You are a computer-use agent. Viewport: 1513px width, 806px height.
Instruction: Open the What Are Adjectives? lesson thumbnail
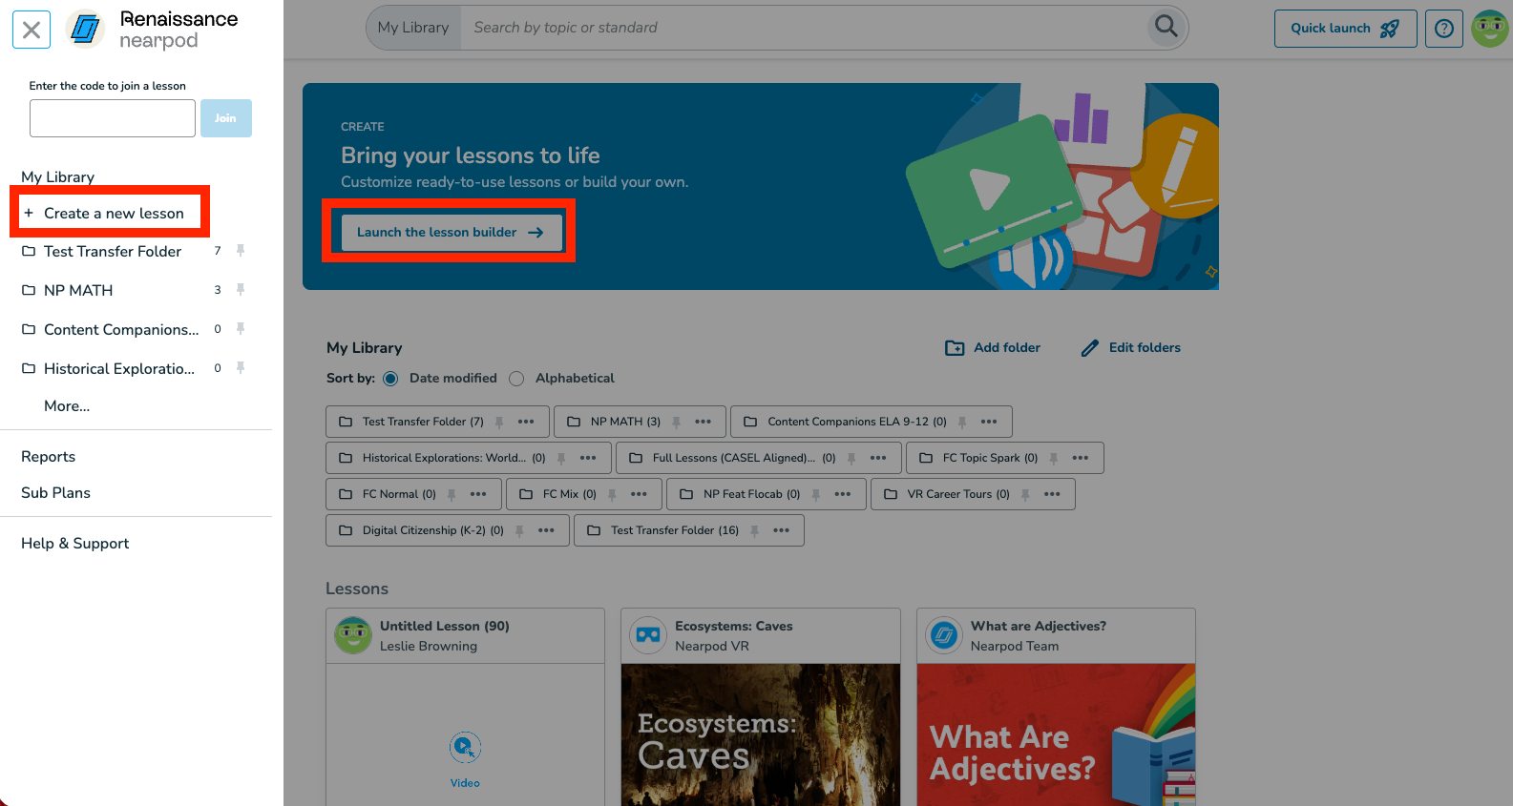point(1056,734)
